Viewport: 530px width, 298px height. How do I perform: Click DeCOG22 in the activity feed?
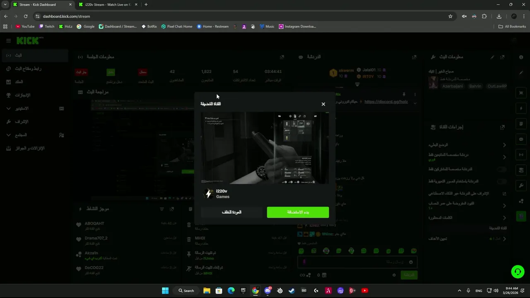pos(94,268)
